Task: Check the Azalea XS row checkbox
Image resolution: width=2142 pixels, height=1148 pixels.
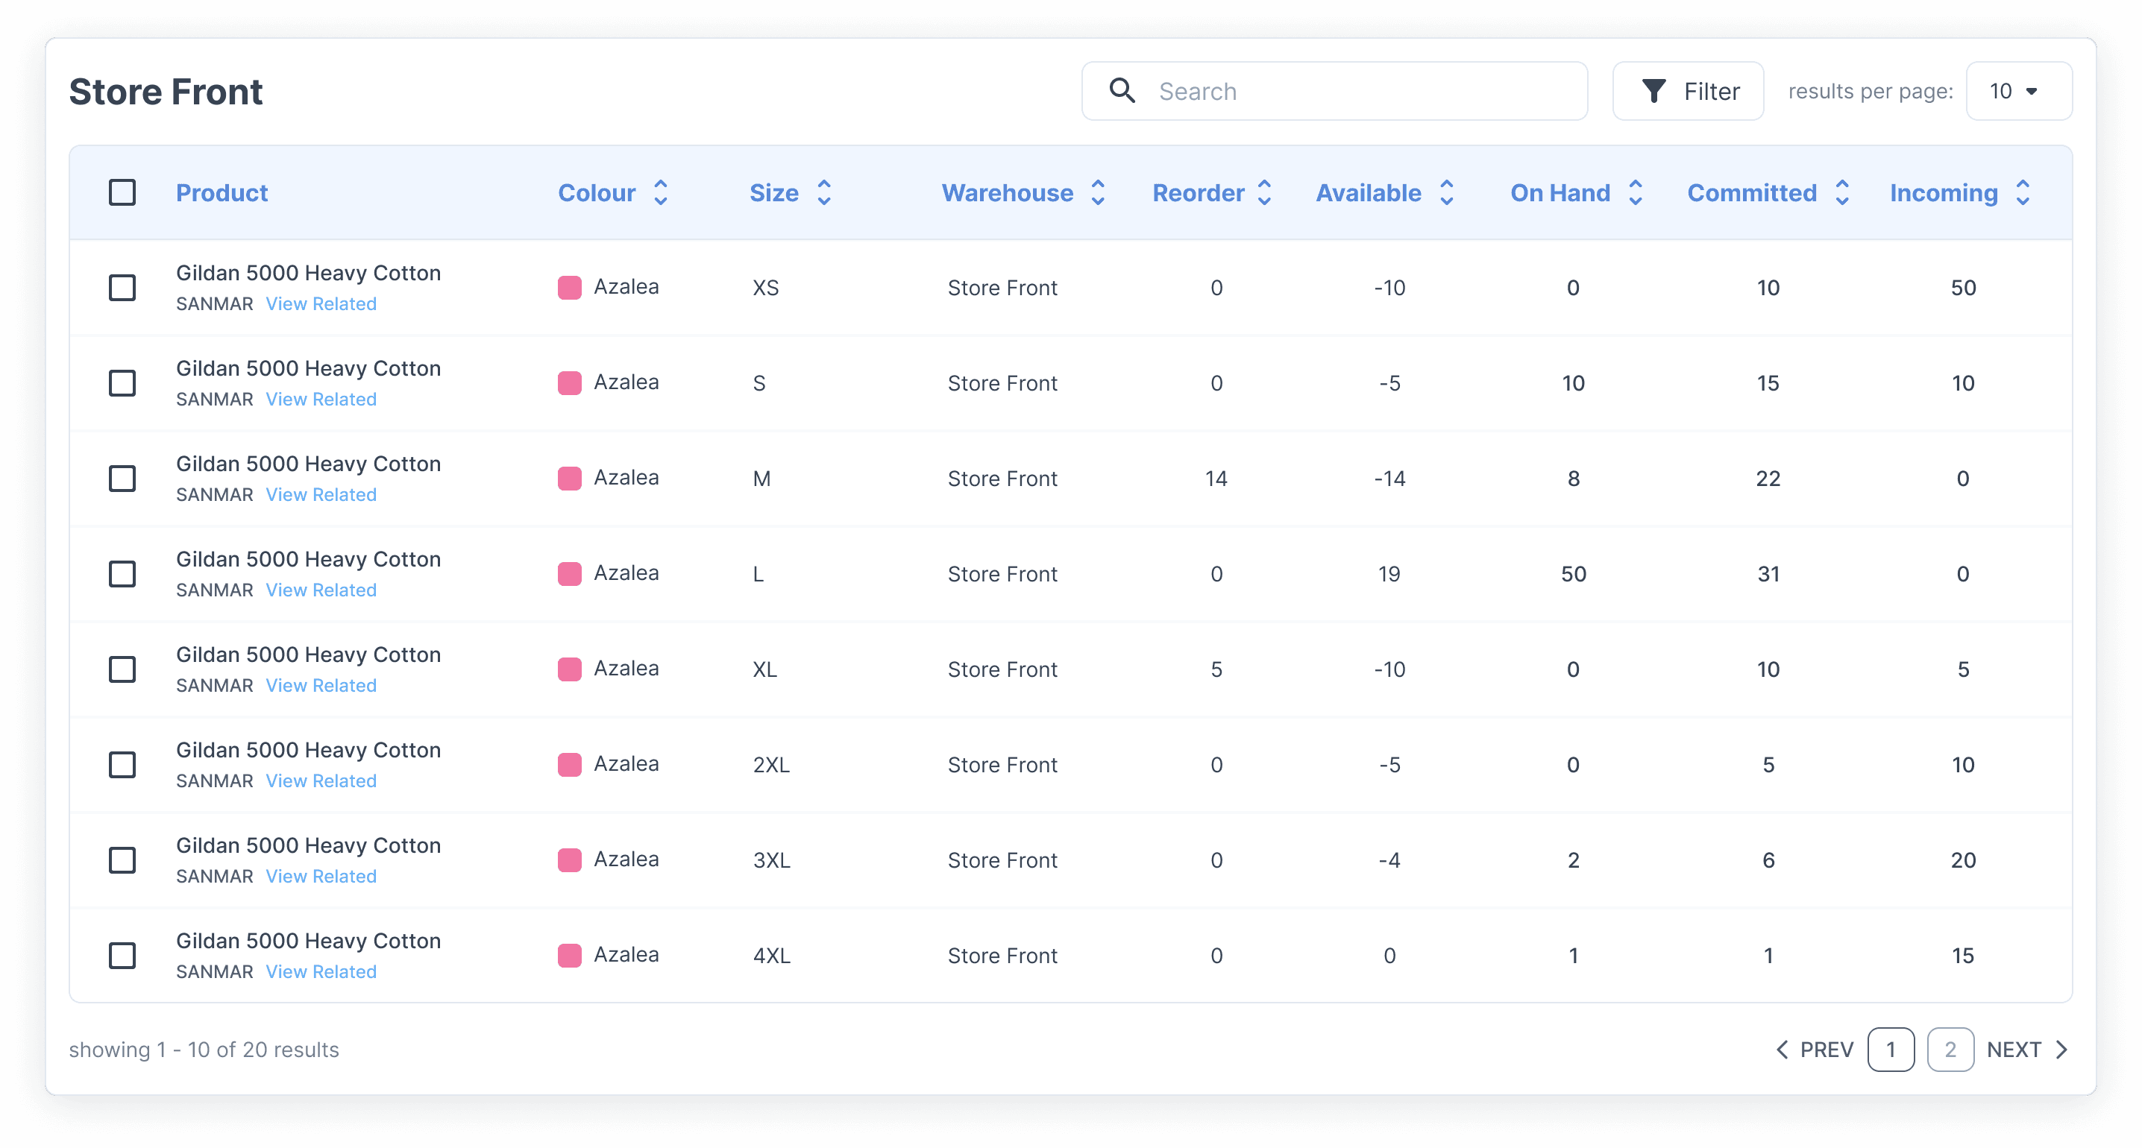Action: (x=122, y=288)
